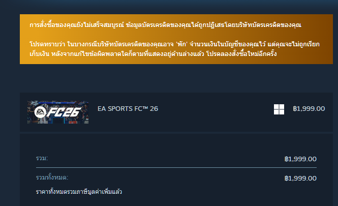Click the warning line starting with โปรดทราบว่า
338x206 pixels.
click(174, 44)
